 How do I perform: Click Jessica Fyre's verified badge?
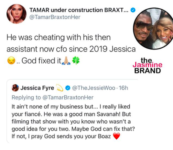point(68,88)
